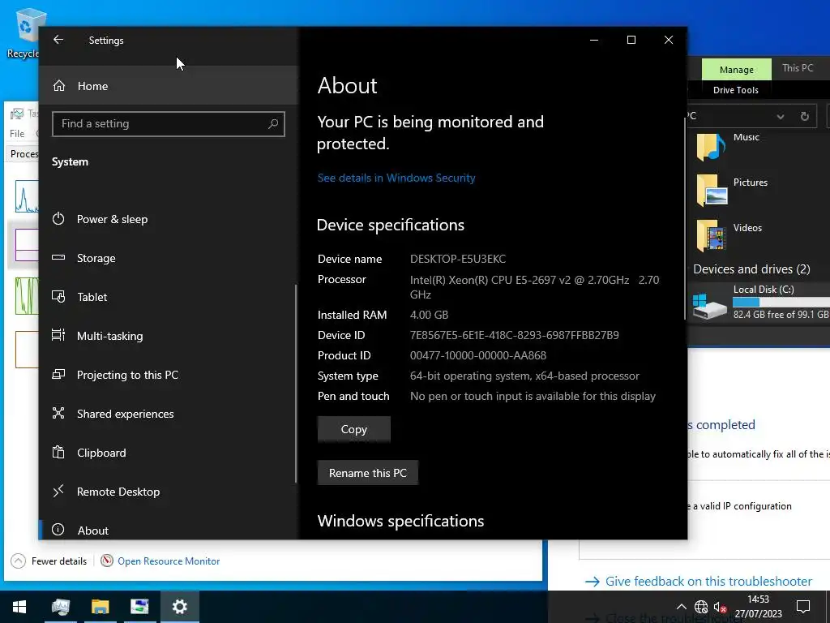830x623 pixels.
Task: Open Remote Desktop settings
Action: 169,492
